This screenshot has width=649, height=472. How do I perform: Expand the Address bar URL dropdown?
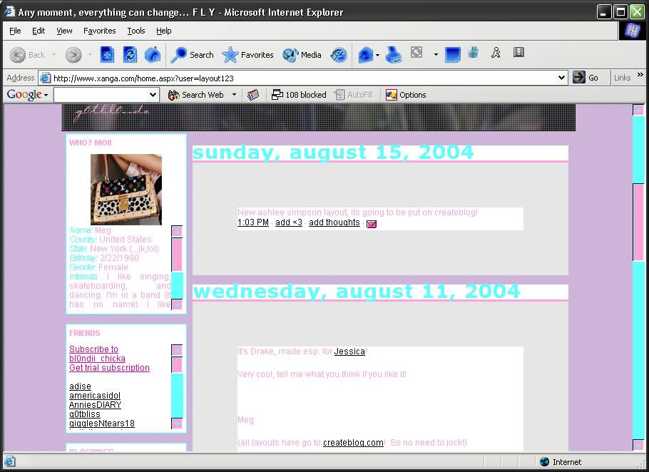click(x=561, y=77)
